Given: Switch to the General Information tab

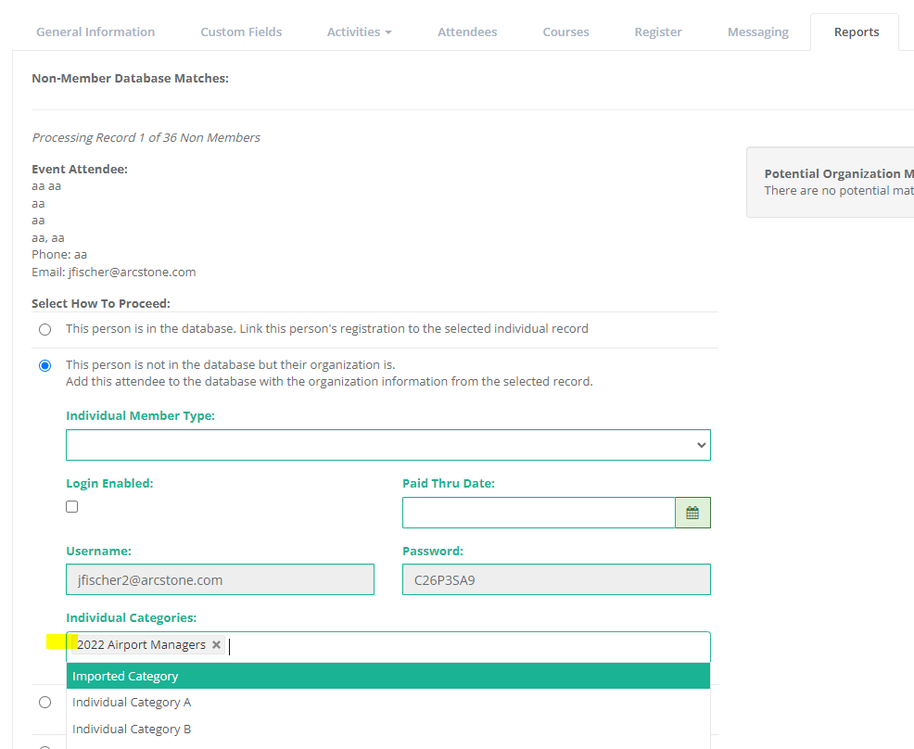Looking at the screenshot, I should (x=95, y=32).
